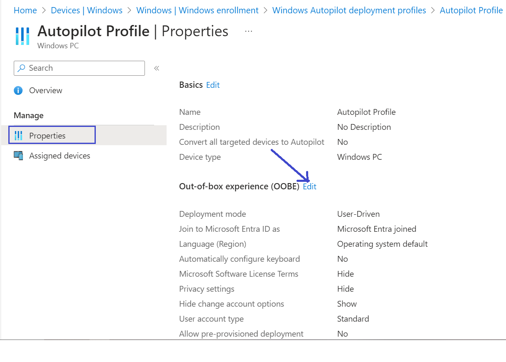Navigate to Home via the breadcrumb
506x362 pixels.
25,10
